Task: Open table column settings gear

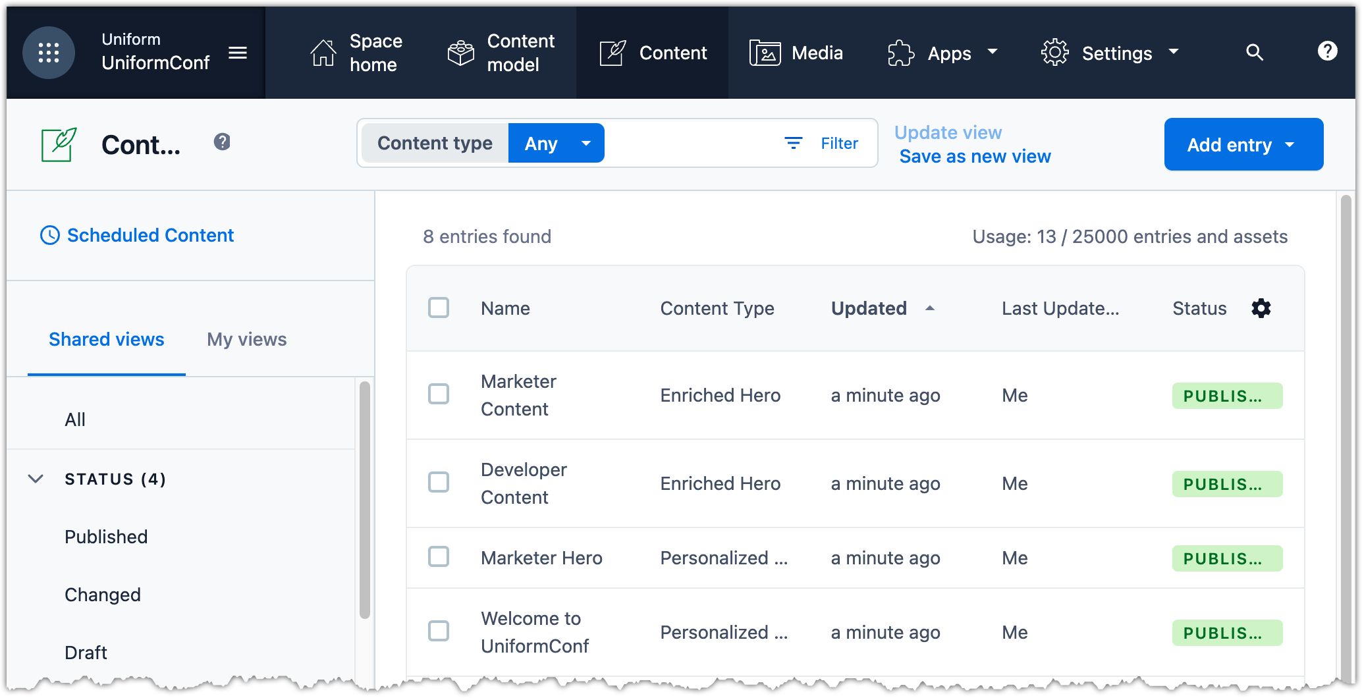Action: pos(1261,308)
